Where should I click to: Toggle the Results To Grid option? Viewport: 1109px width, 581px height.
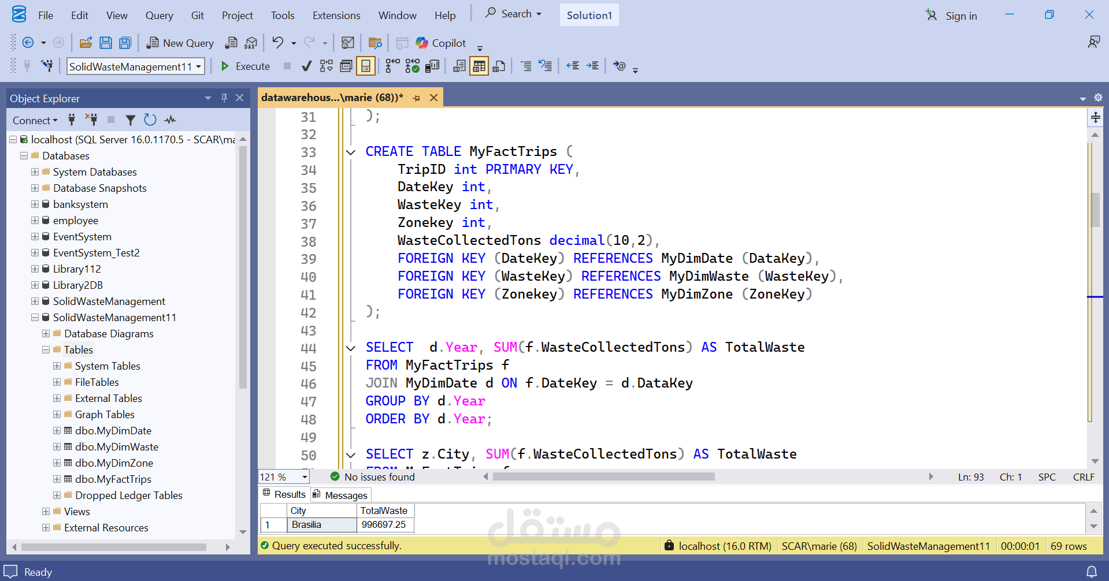pyautogui.click(x=479, y=66)
